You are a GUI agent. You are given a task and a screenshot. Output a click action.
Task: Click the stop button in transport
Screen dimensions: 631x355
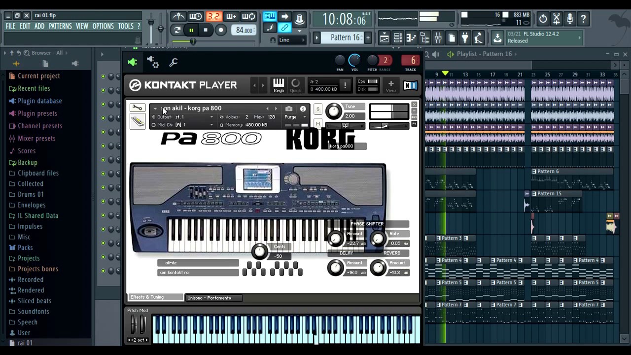pos(206,30)
